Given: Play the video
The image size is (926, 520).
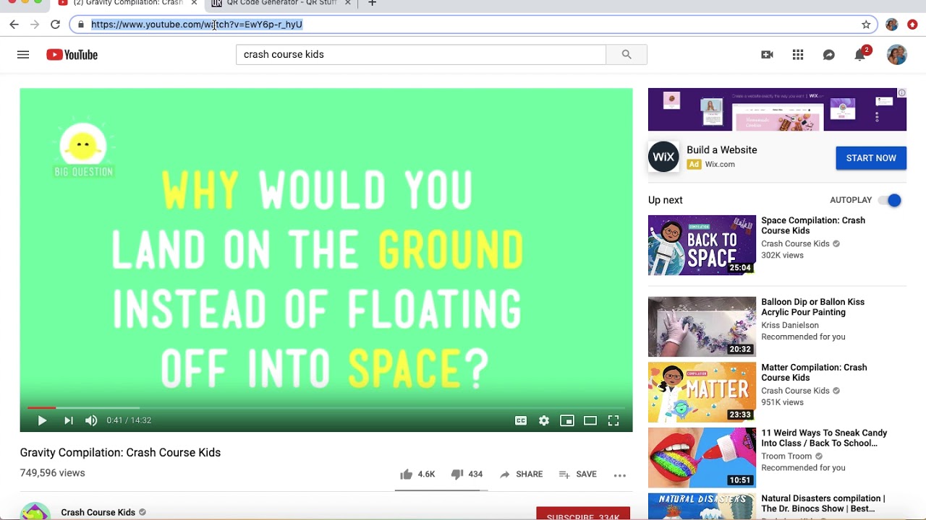Looking at the screenshot, I should point(42,420).
